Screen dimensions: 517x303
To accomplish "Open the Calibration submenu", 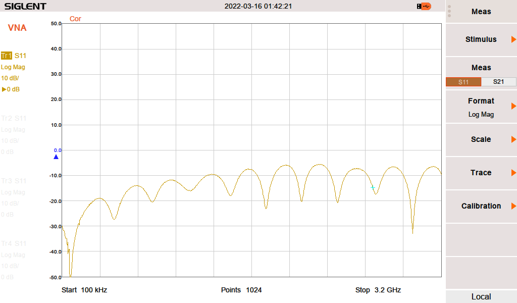I will pyautogui.click(x=481, y=206).
